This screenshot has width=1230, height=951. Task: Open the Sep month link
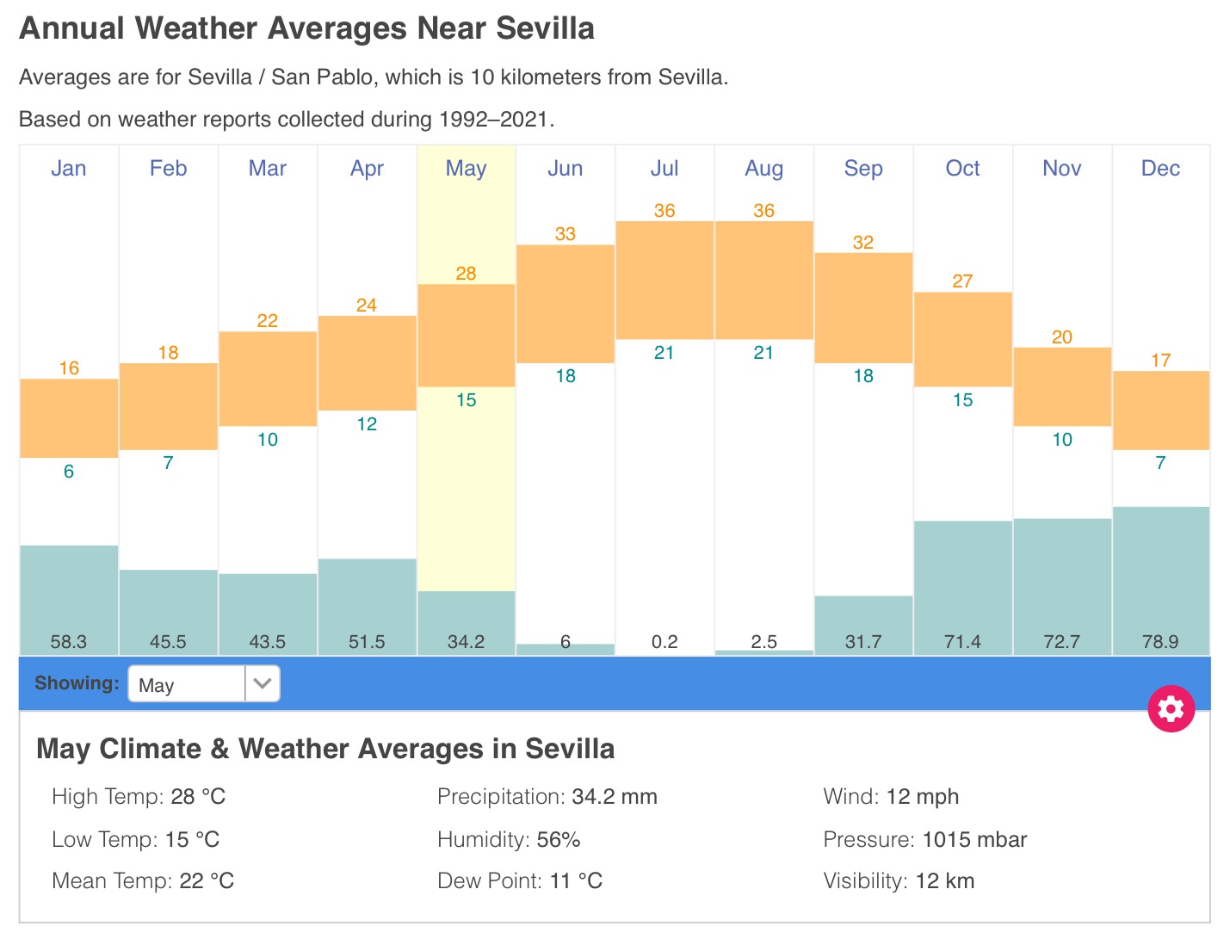(x=863, y=168)
